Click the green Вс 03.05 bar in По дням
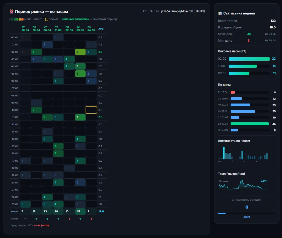282x238 pixels. click(250, 124)
